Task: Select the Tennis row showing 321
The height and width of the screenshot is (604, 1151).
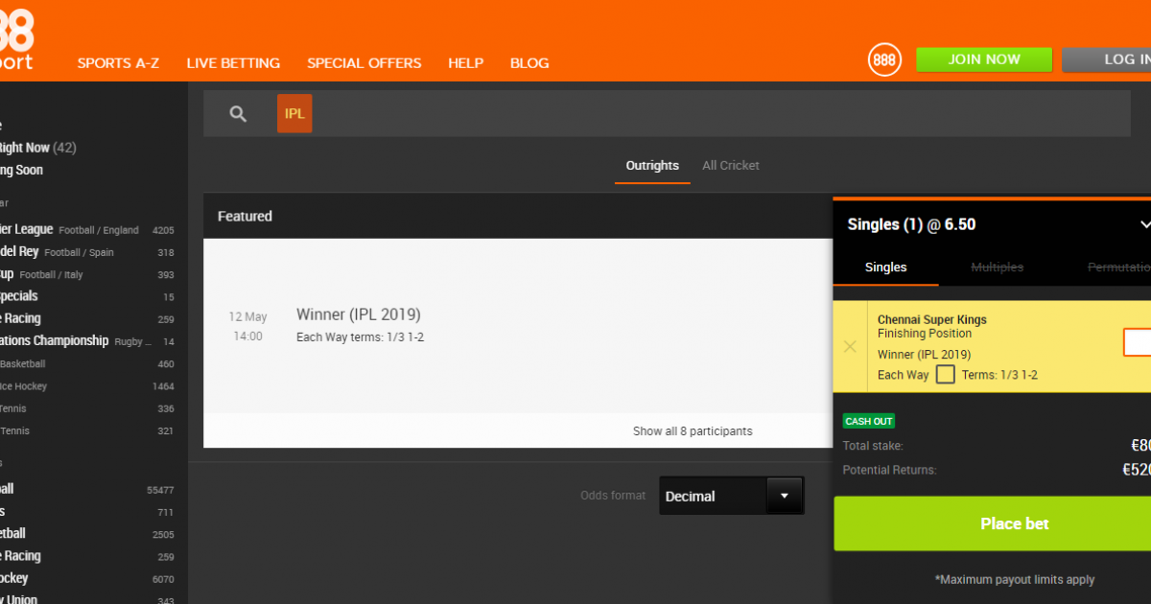Action: [x=87, y=430]
